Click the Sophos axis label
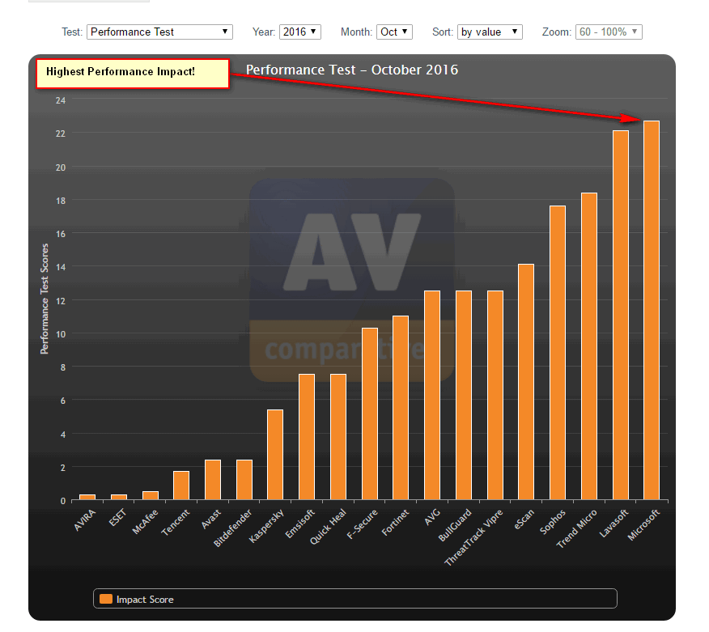The height and width of the screenshot is (632, 709). tap(553, 522)
